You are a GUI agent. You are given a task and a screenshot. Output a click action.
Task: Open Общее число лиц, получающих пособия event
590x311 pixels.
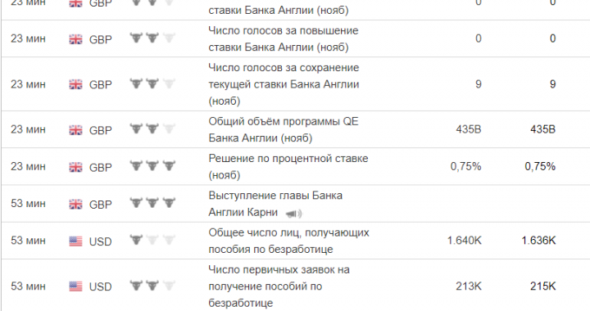288,241
